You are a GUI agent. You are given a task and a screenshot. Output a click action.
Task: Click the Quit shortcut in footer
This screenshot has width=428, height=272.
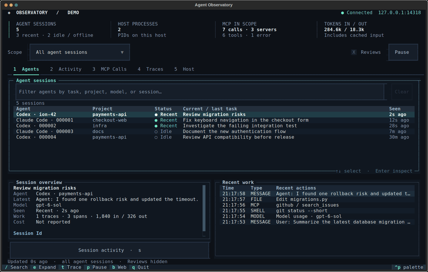(x=140, y=267)
